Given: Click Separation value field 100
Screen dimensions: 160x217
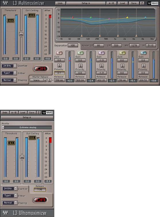Looking at the screenshot, I should (x=73, y=45).
